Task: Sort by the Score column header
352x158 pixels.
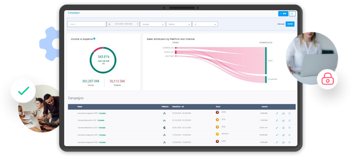Action: tap(217, 106)
